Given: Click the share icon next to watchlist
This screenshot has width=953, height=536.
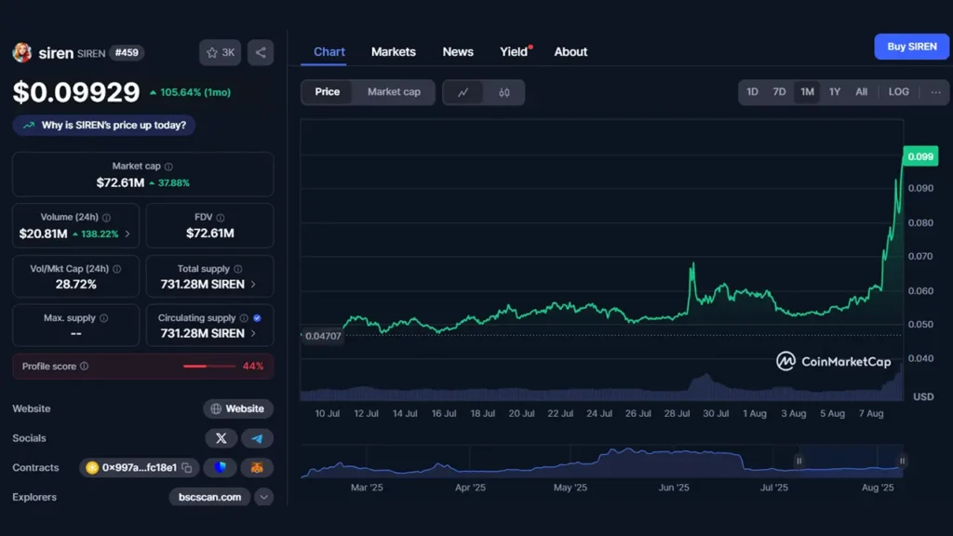Looking at the screenshot, I should [261, 53].
